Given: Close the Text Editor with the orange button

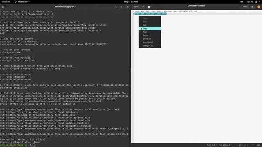Looking at the screenshot, I should pos(259,7).
